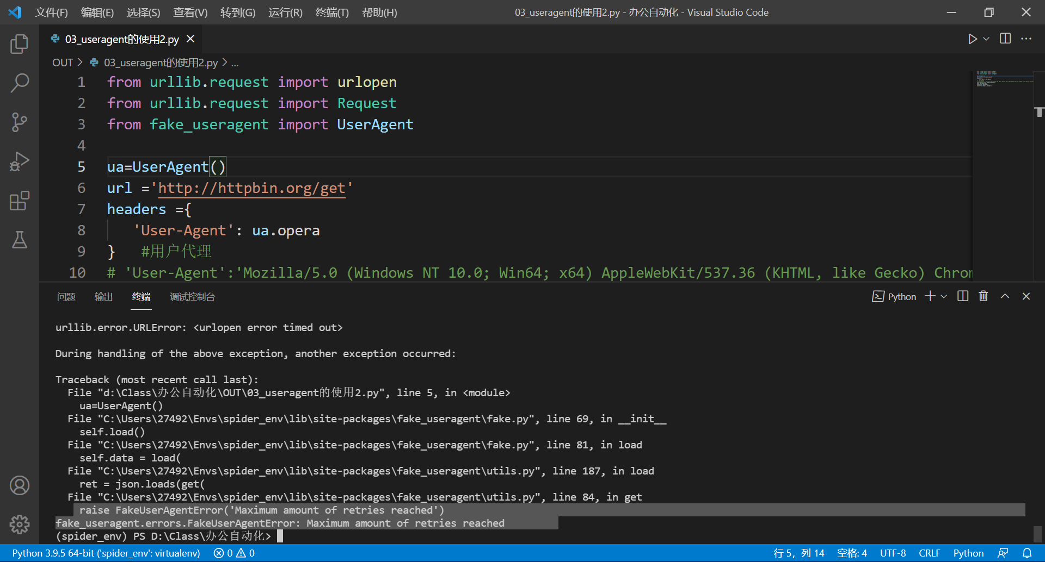Switch to the 输出 panel tab
This screenshot has width=1045, height=562.
(x=103, y=297)
